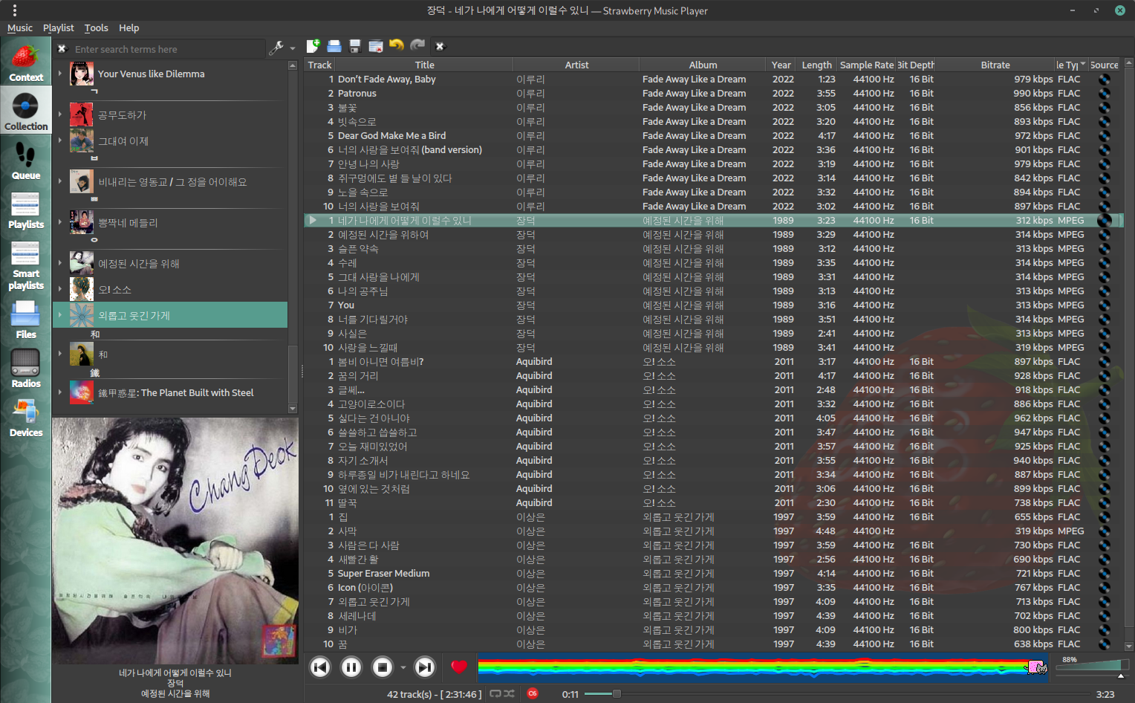Open the Devices sidebar tab
Viewport: 1135px width, 703px height.
pos(25,418)
